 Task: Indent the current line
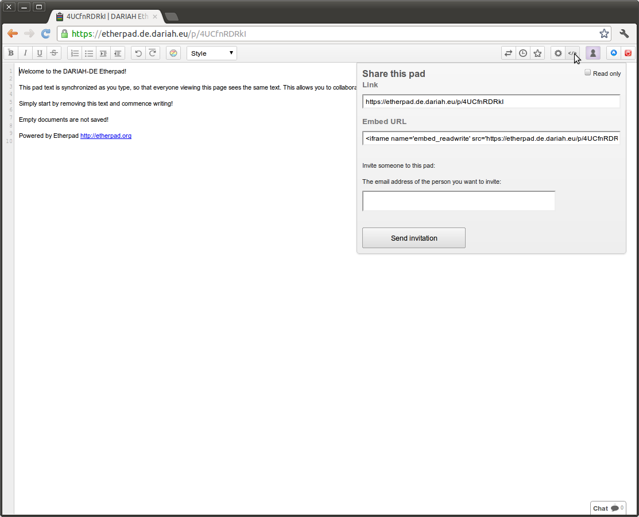103,53
